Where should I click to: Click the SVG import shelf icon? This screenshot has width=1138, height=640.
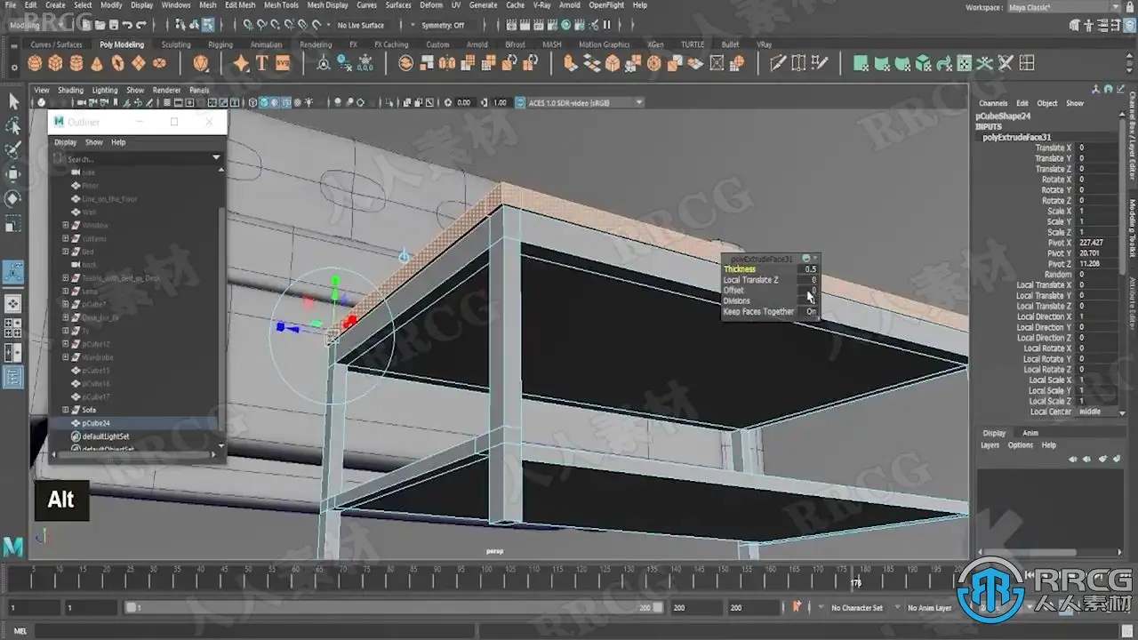[x=283, y=63]
